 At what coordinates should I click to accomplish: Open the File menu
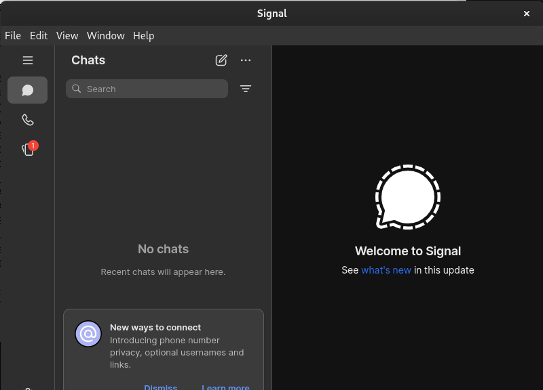coord(13,36)
